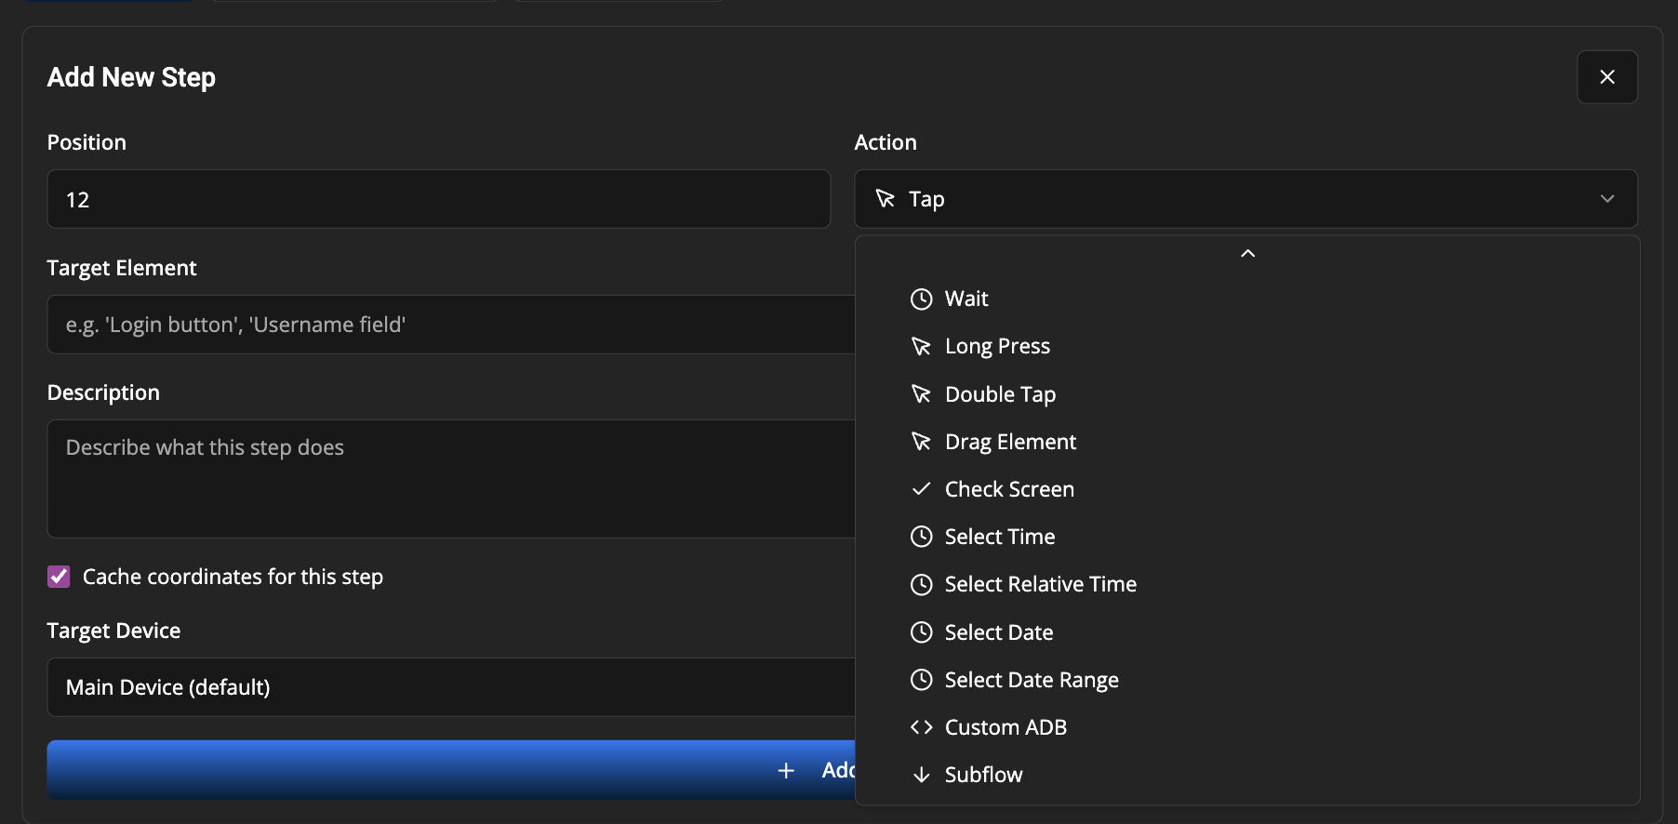Select the Check Screen action
1678x824 pixels.
pyautogui.click(x=1246, y=489)
